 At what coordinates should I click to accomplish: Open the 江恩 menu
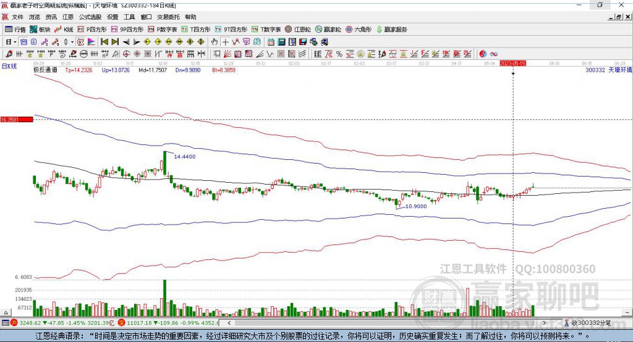(68, 17)
